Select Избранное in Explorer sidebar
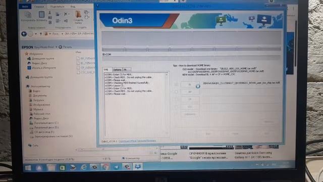The width and height of the screenshot is (323, 182). (34, 54)
